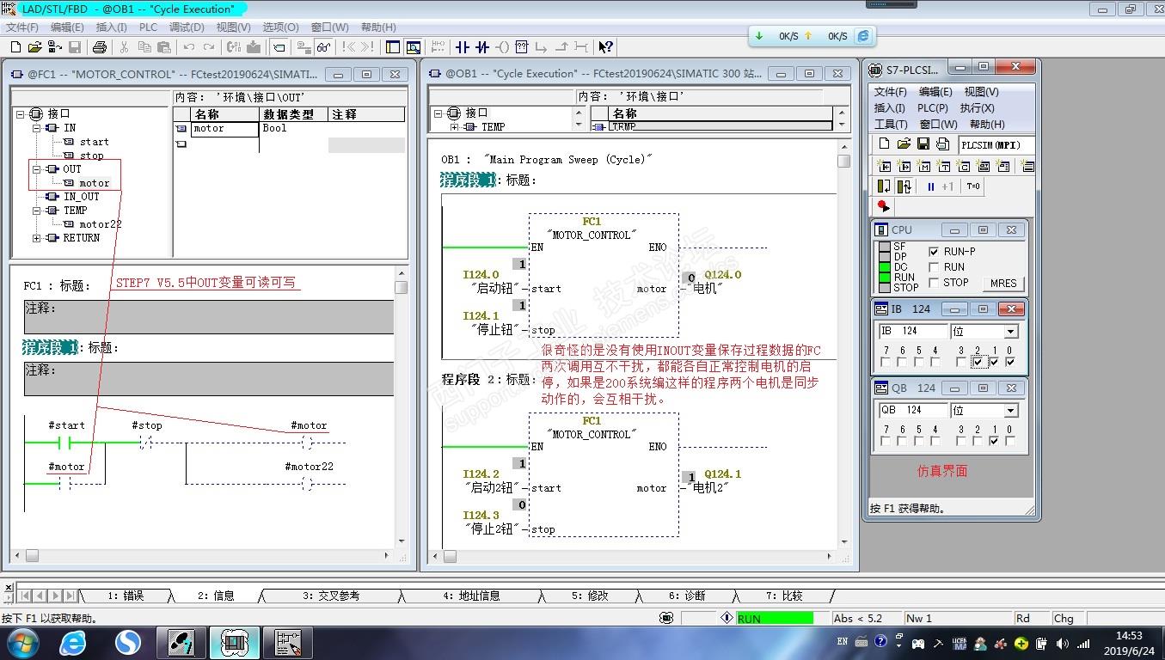Viewport: 1165px width, 660px height.
Task: Open the 调试(D) menu
Action: 187,27
